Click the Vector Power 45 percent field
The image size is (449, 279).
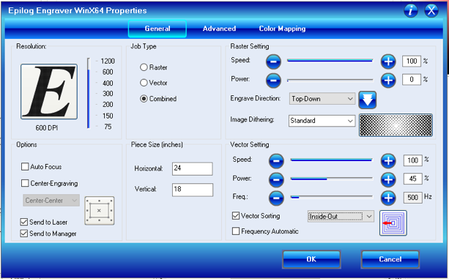(412, 179)
